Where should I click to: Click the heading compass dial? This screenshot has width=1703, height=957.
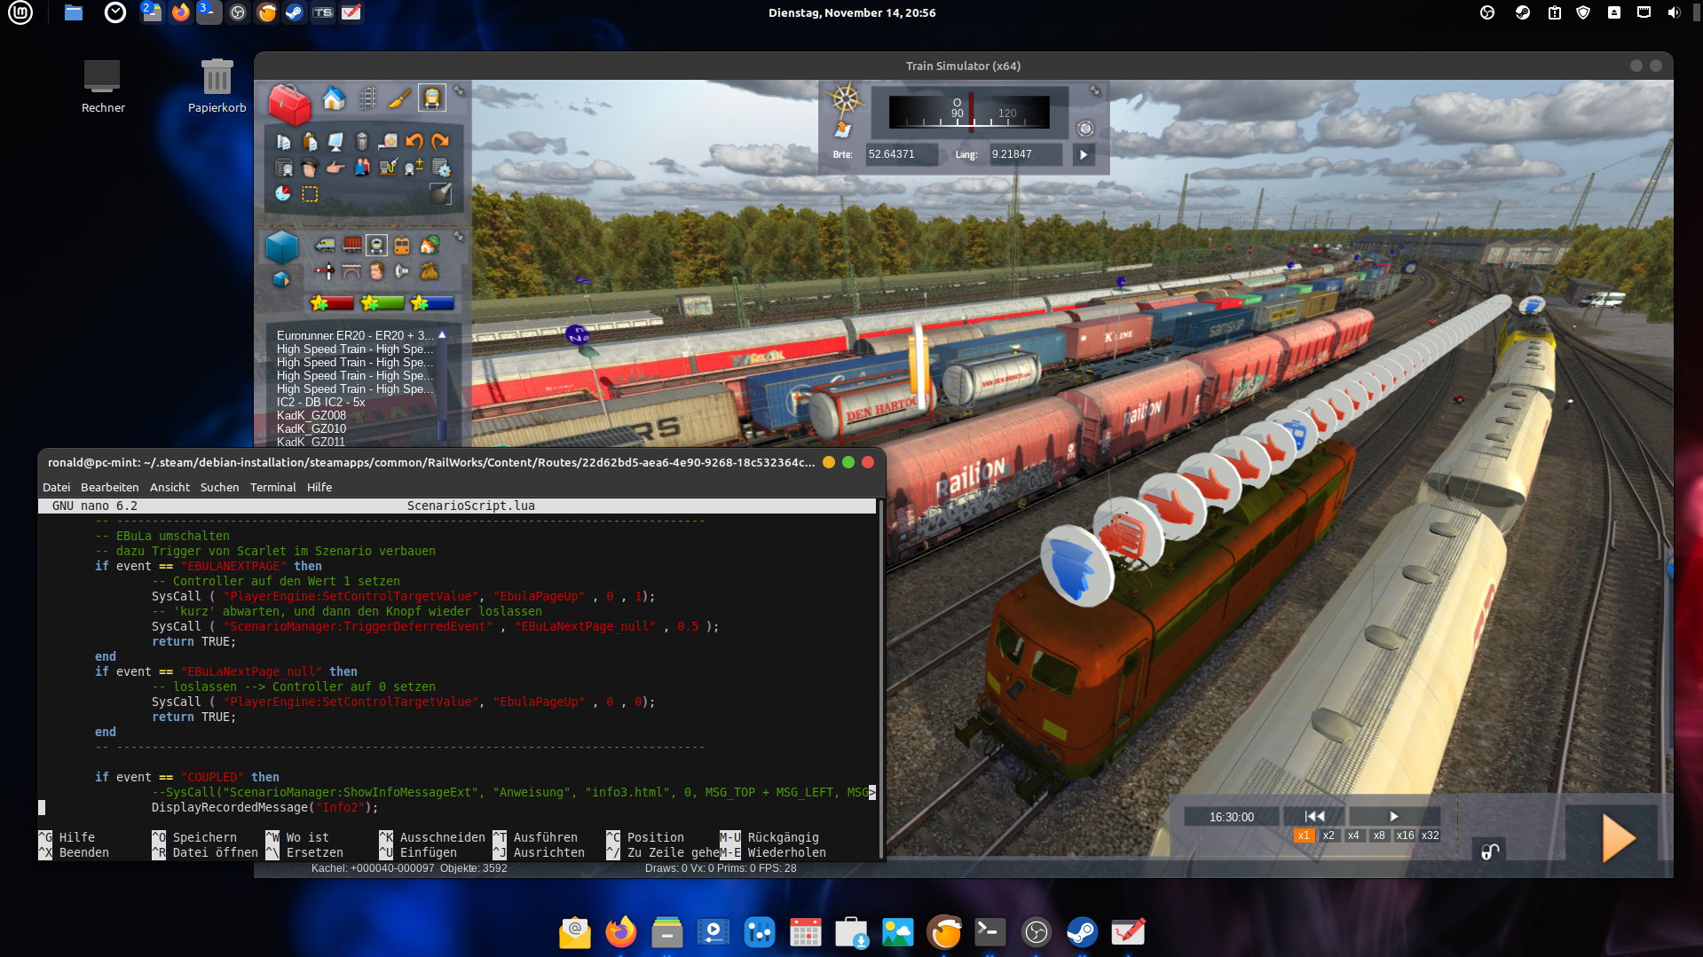pos(969,112)
